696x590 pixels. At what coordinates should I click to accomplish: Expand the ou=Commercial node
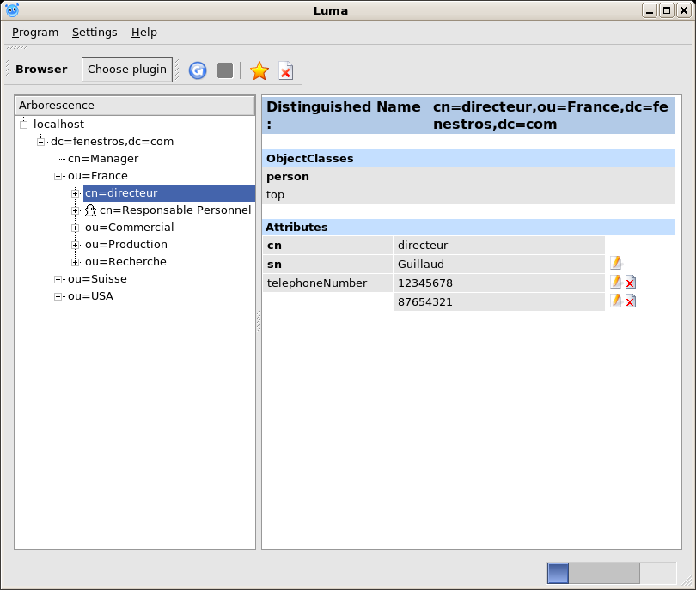point(76,228)
